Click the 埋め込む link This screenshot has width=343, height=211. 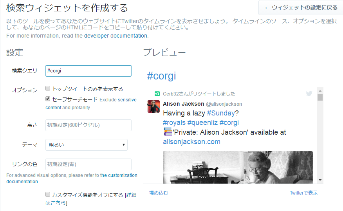coord(158,193)
